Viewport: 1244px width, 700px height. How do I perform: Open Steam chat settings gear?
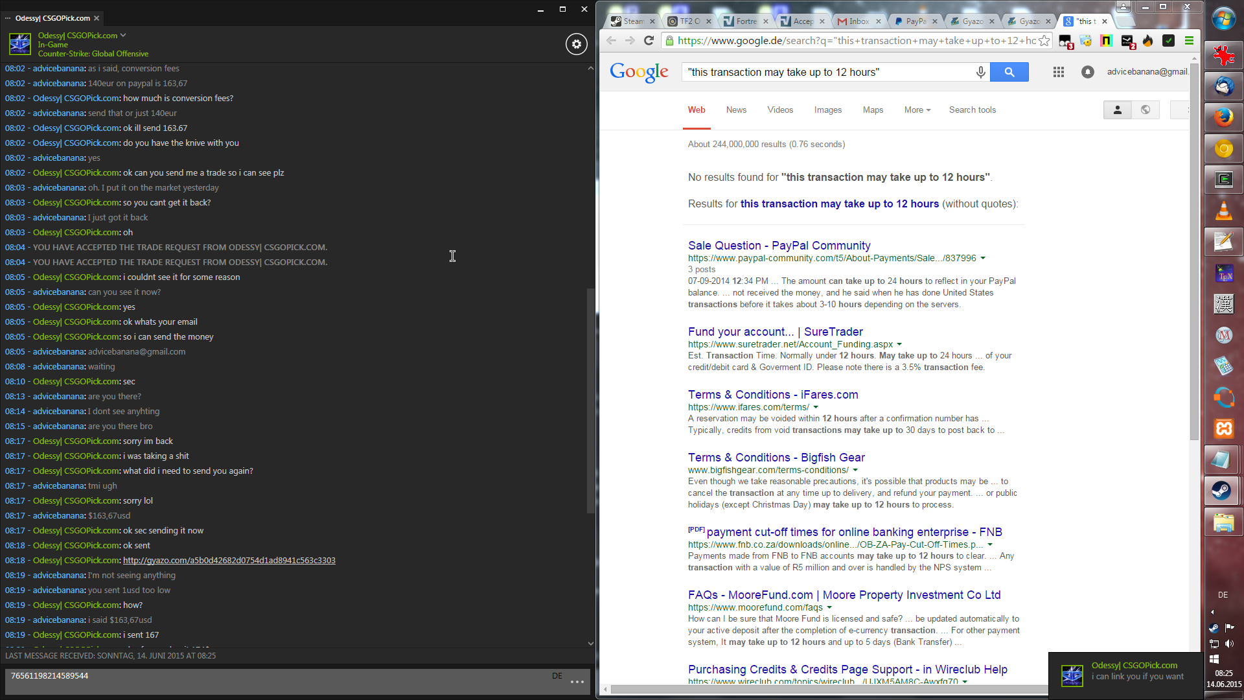point(576,44)
